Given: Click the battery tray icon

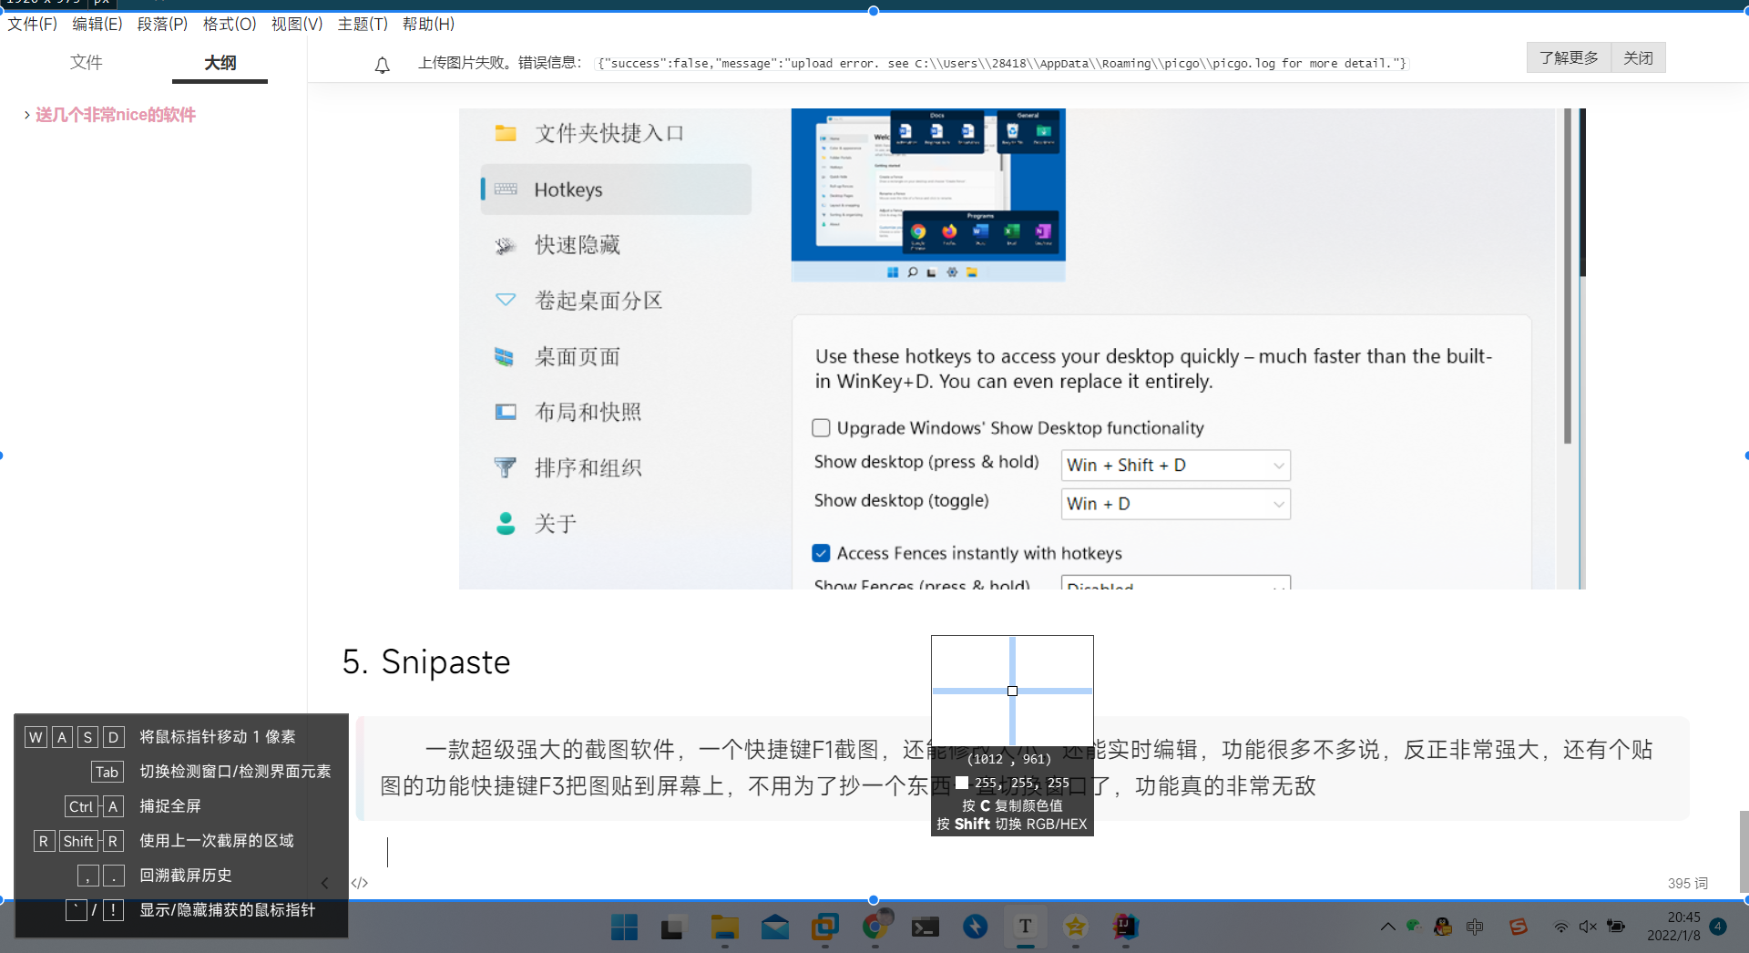Looking at the screenshot, I should [x=1617, y=927].
